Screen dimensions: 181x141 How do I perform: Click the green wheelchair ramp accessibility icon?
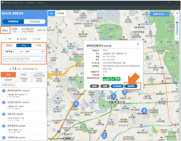point(105,79)
